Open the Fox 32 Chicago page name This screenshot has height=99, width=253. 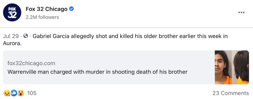(x=46, y=9)
